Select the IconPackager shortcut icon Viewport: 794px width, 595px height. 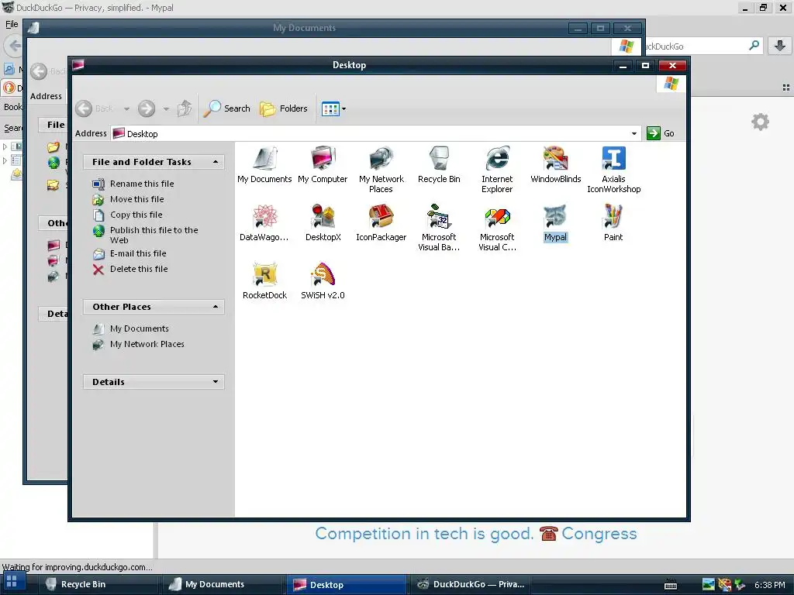point(381,223)
